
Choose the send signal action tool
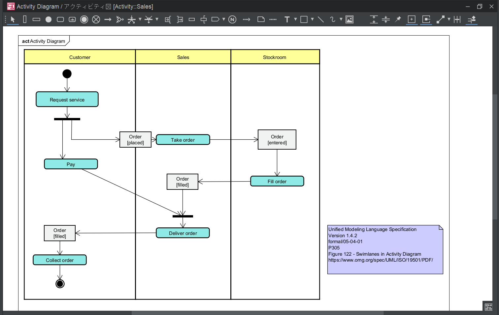tap(215, 19)
